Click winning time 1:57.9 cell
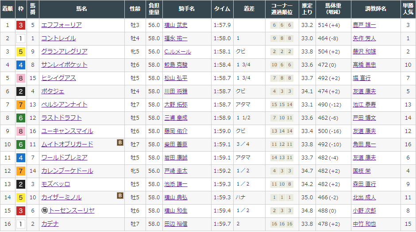 click(222, 25)
